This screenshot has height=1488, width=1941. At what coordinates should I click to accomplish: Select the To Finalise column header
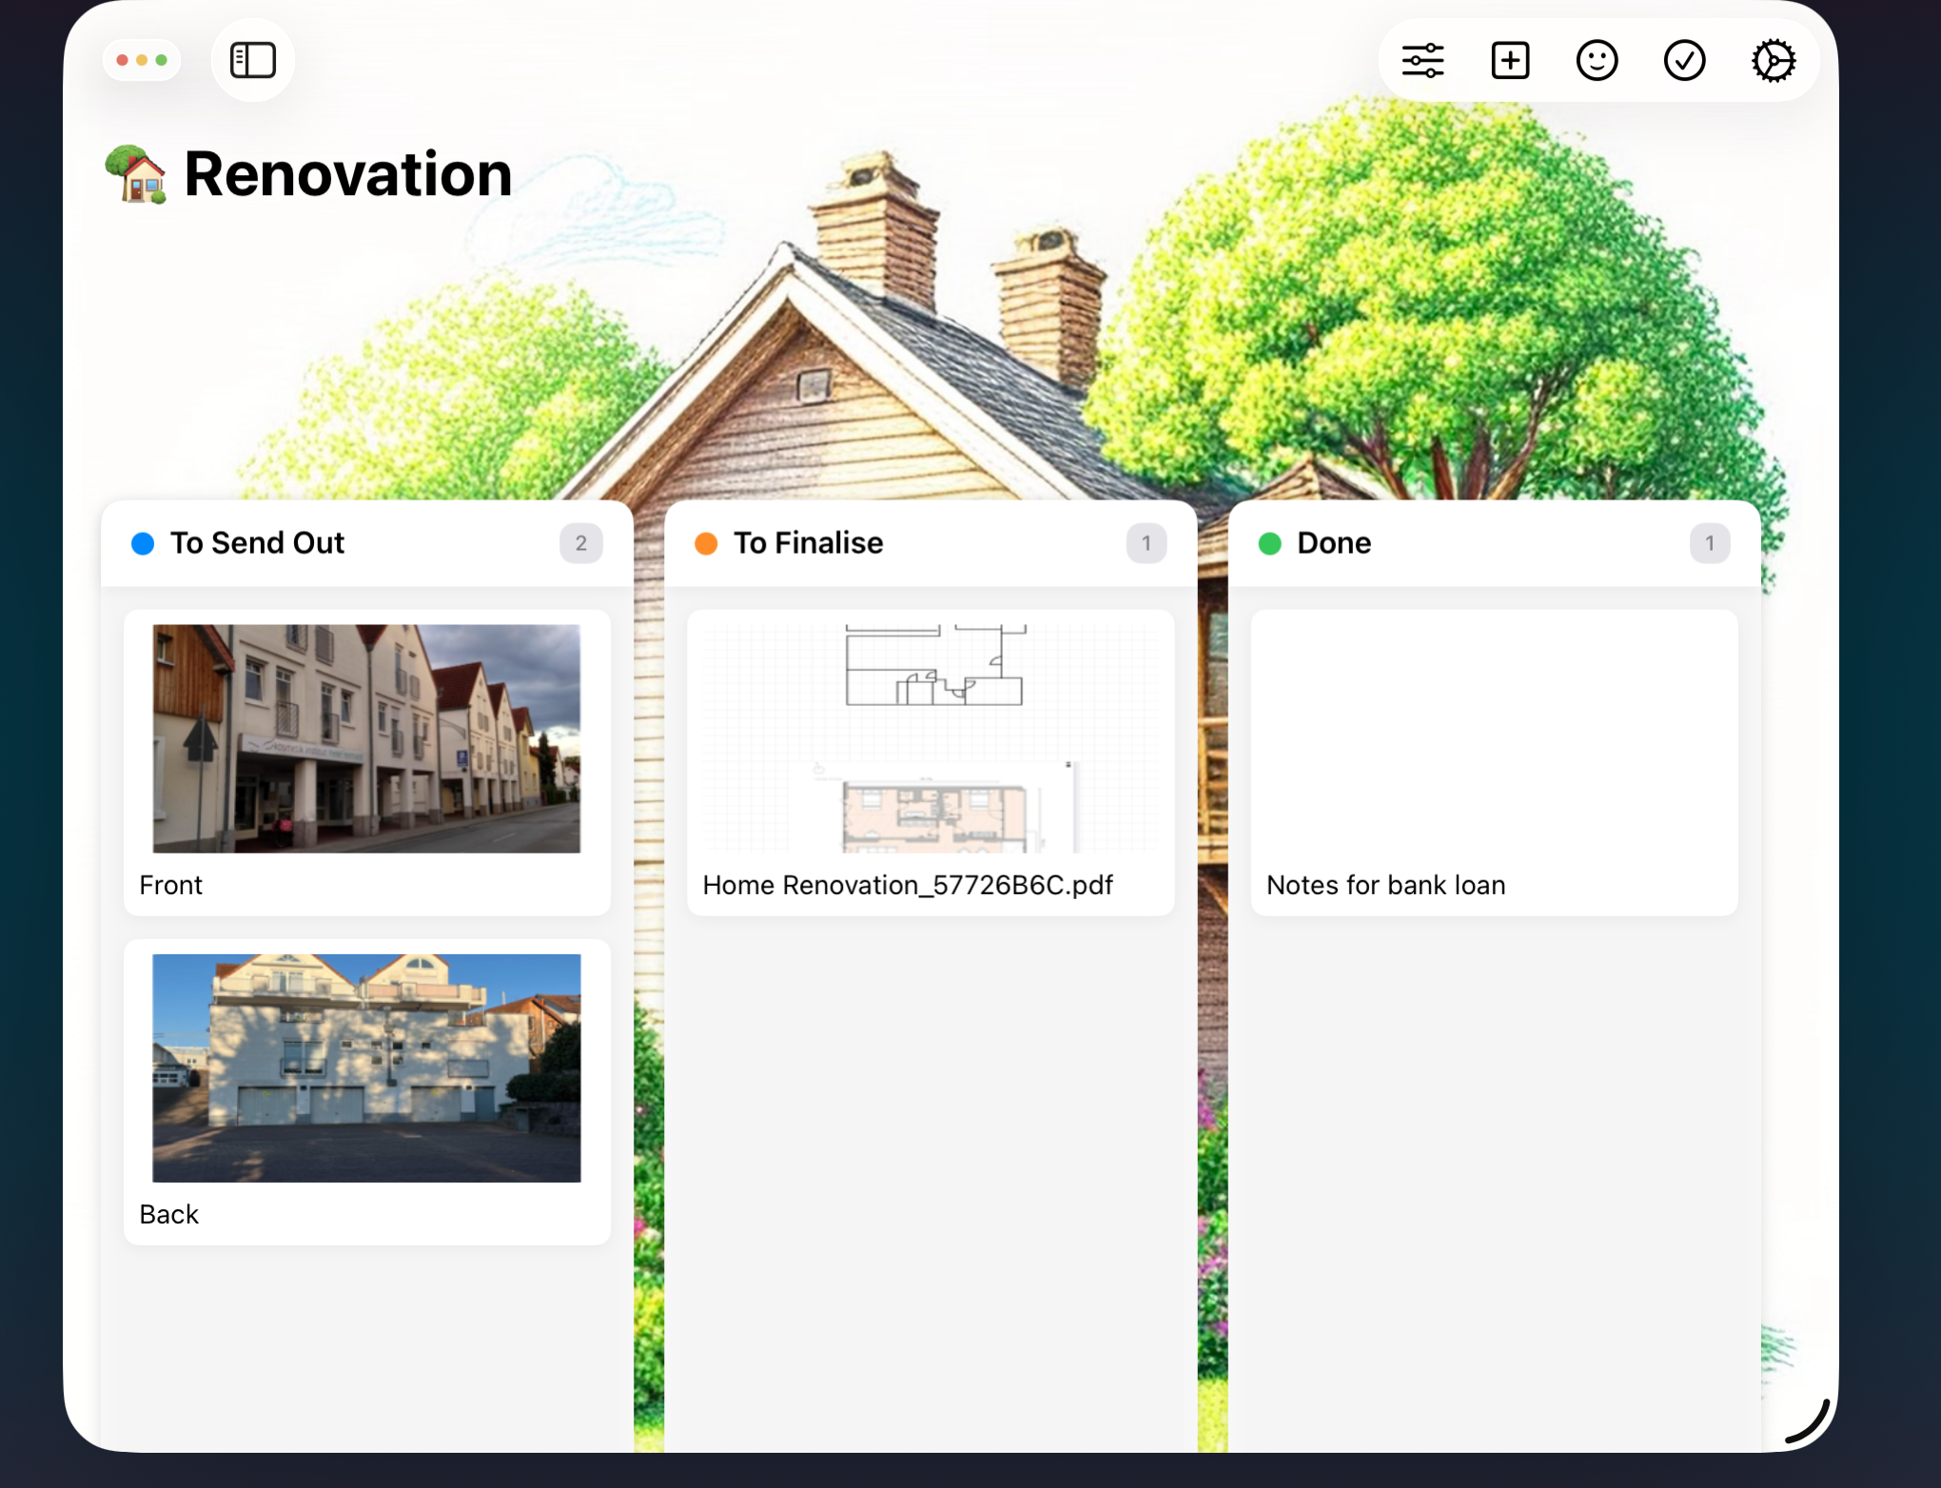click(x=808, y=543)
